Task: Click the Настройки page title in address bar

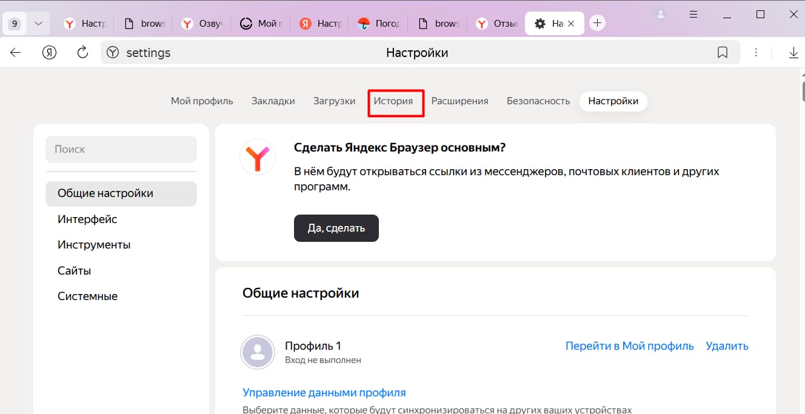Action: pyautogui.click(x=417, y=53)
